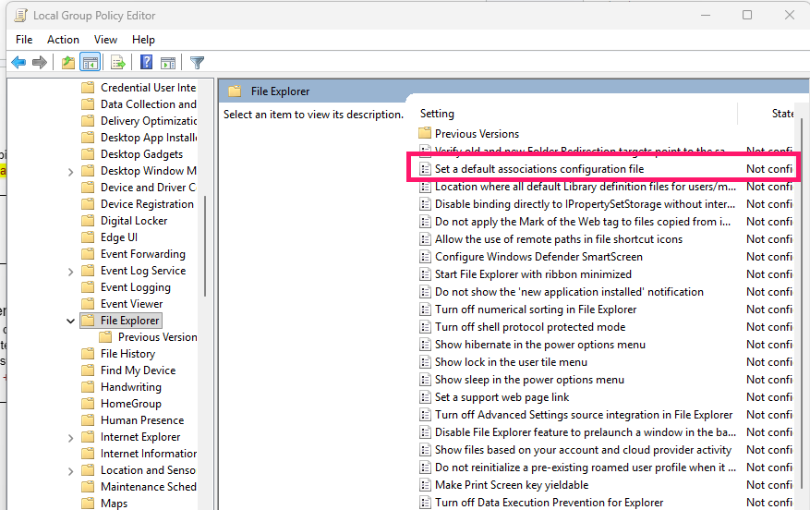Click policy icon for Make Print Screen key yieldable

pos(425,485)
